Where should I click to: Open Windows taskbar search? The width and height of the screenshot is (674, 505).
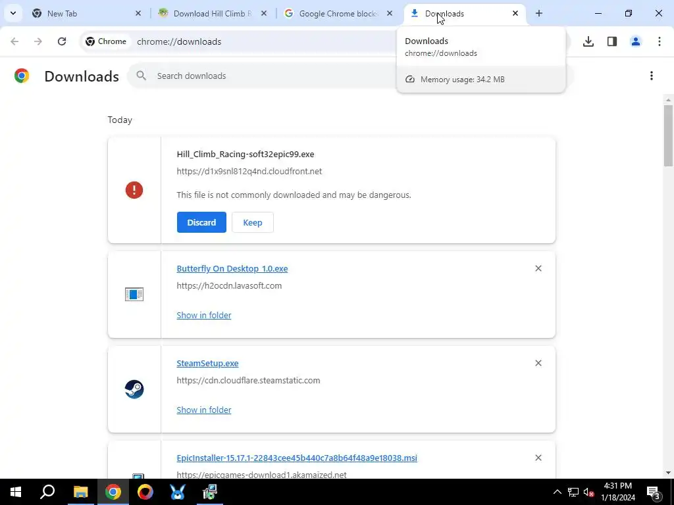[x=47, y=492]
